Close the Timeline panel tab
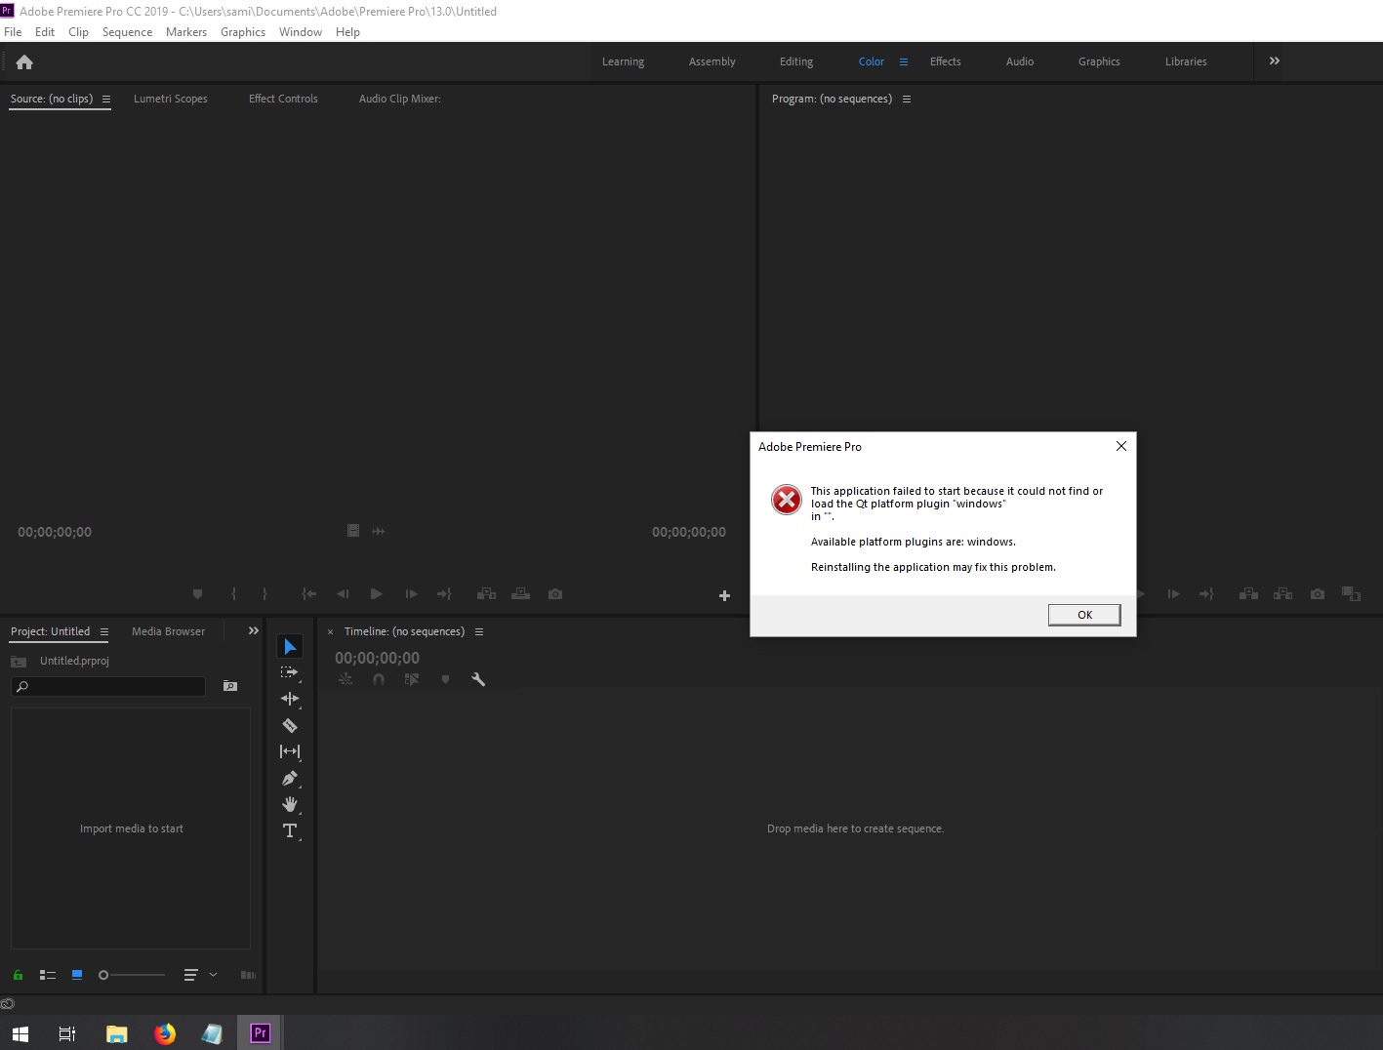1383x1050 pixels. click(330, 632)
